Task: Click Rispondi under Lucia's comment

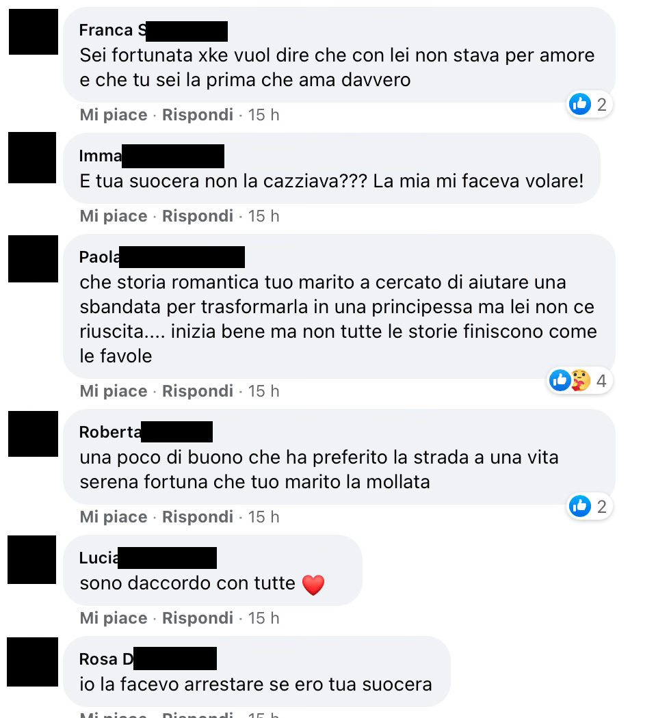Action: point(198,617)
